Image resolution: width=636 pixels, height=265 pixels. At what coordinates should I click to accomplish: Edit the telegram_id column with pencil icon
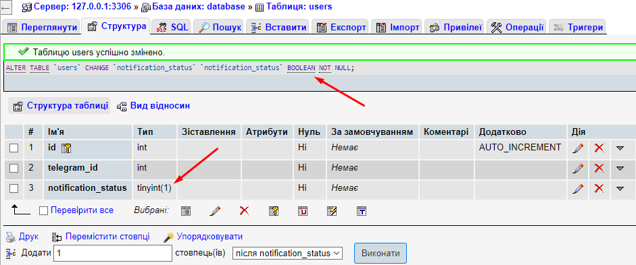[578, 168]
